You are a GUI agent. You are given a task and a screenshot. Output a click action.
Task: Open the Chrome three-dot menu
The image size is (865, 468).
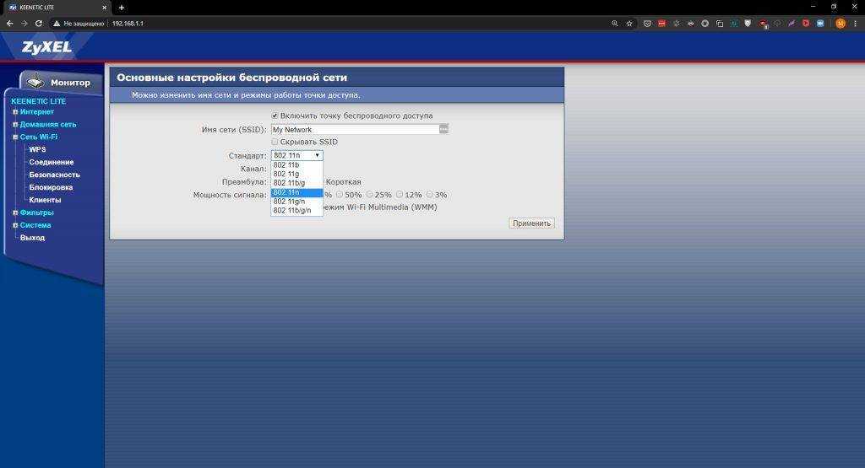point(855,24)
